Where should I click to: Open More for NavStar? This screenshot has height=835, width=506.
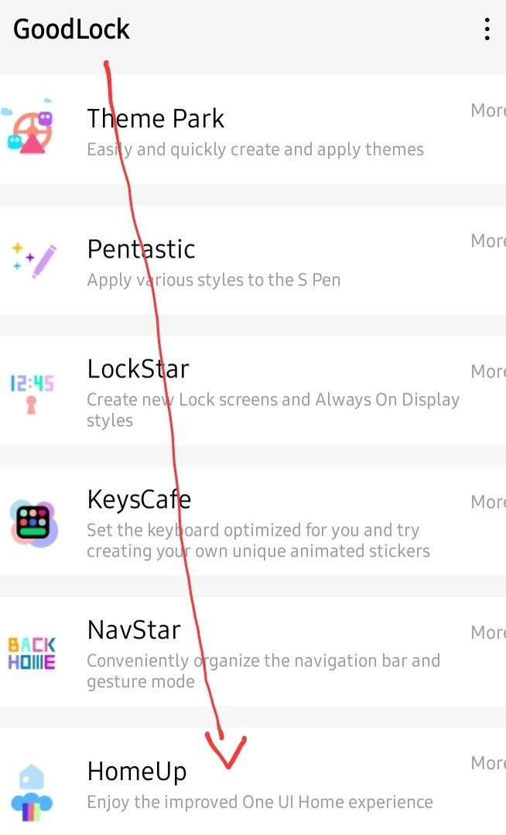click(488, 632)
